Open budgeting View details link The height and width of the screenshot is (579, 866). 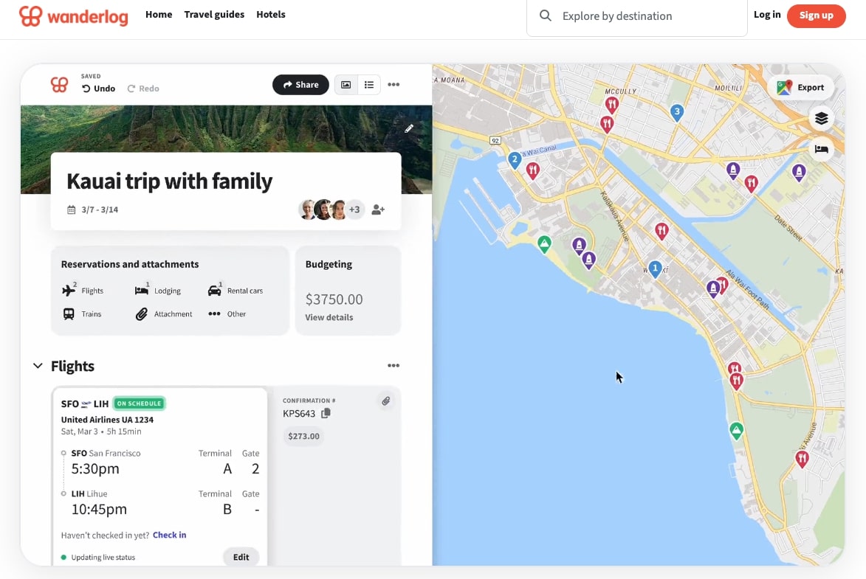(x=329, y=317)
